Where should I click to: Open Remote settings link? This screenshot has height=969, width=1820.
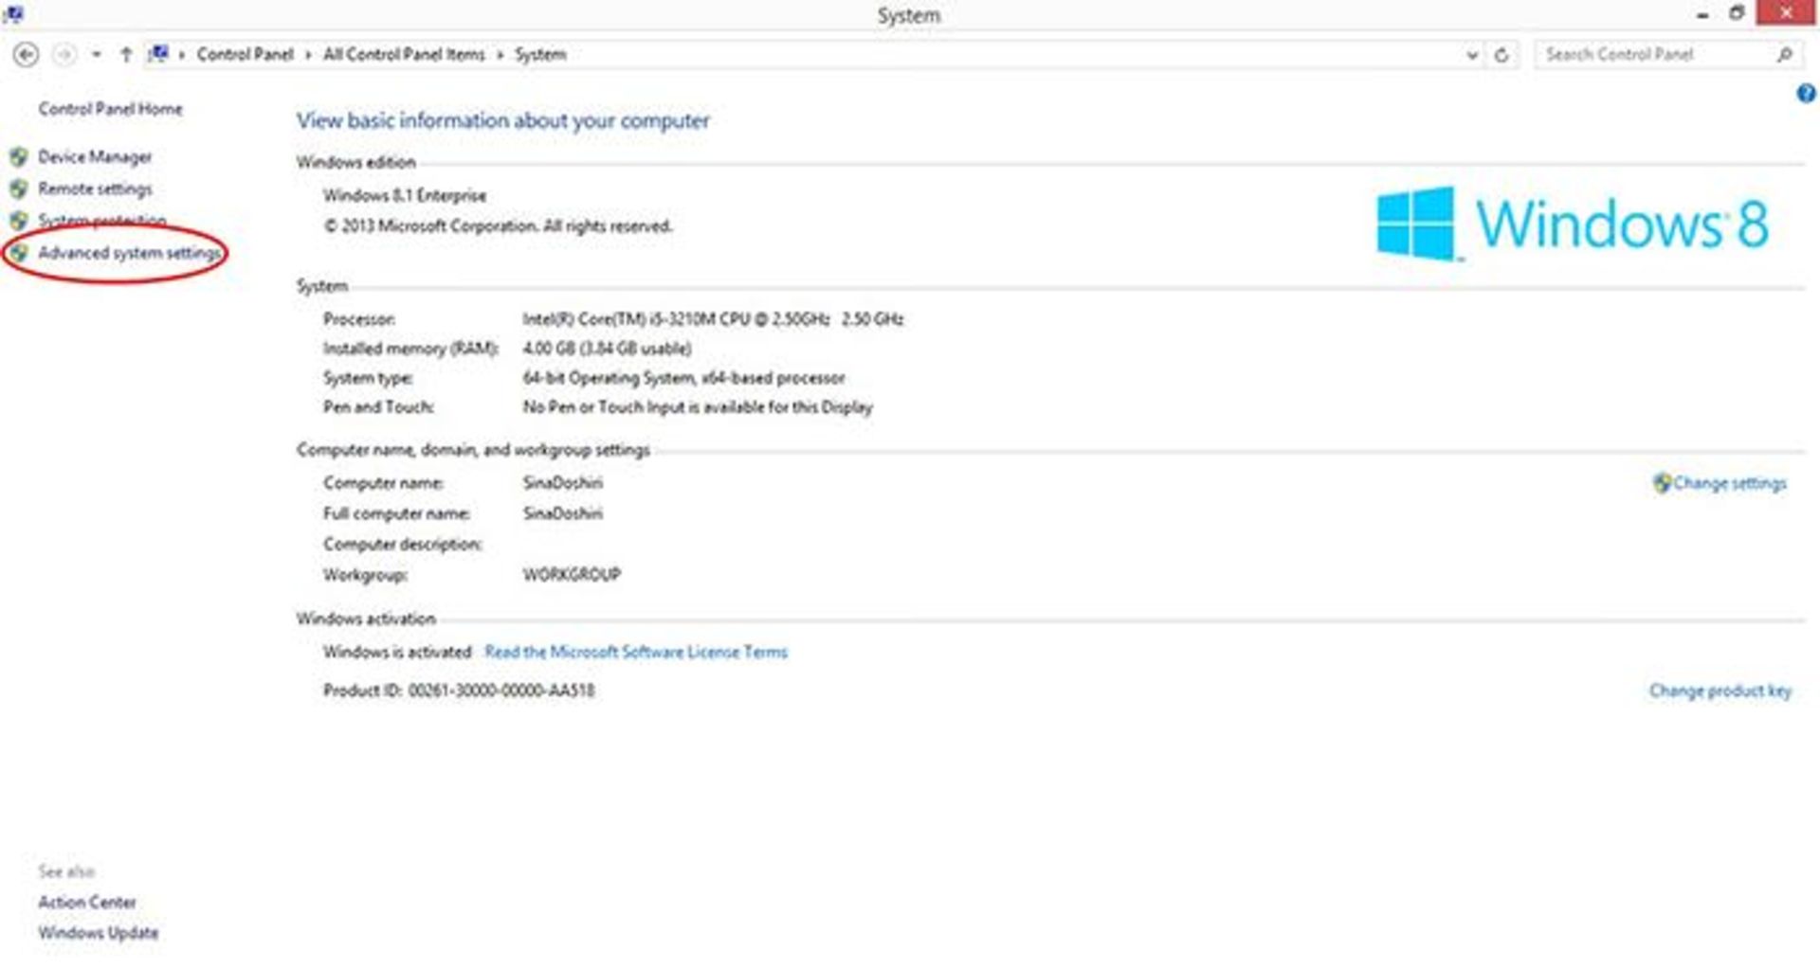95,189
